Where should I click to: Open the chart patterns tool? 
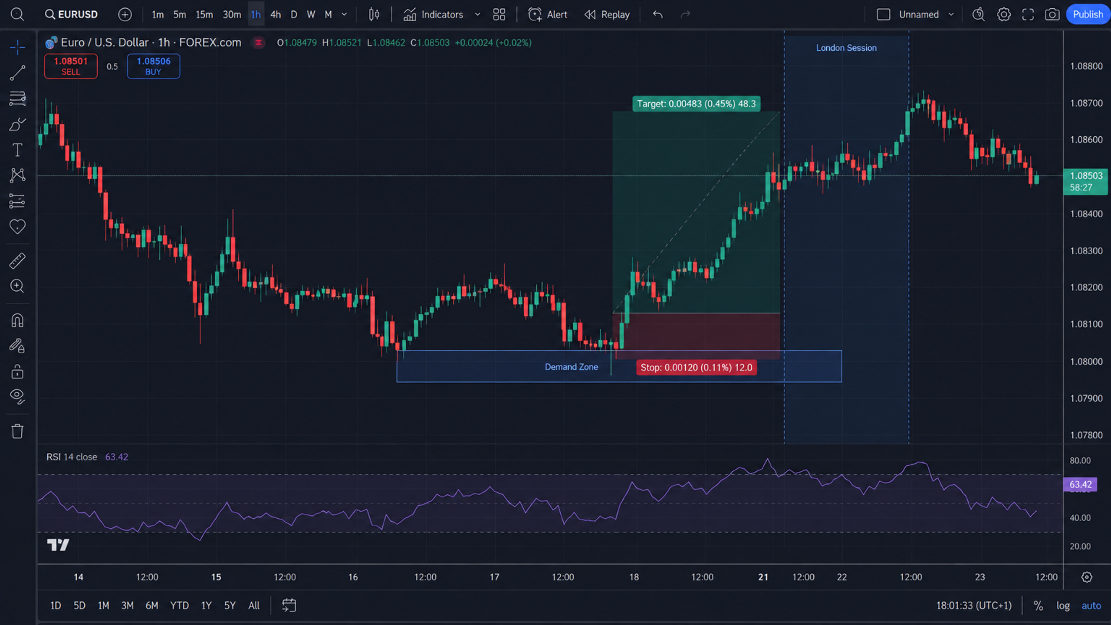tap(17, 175)
